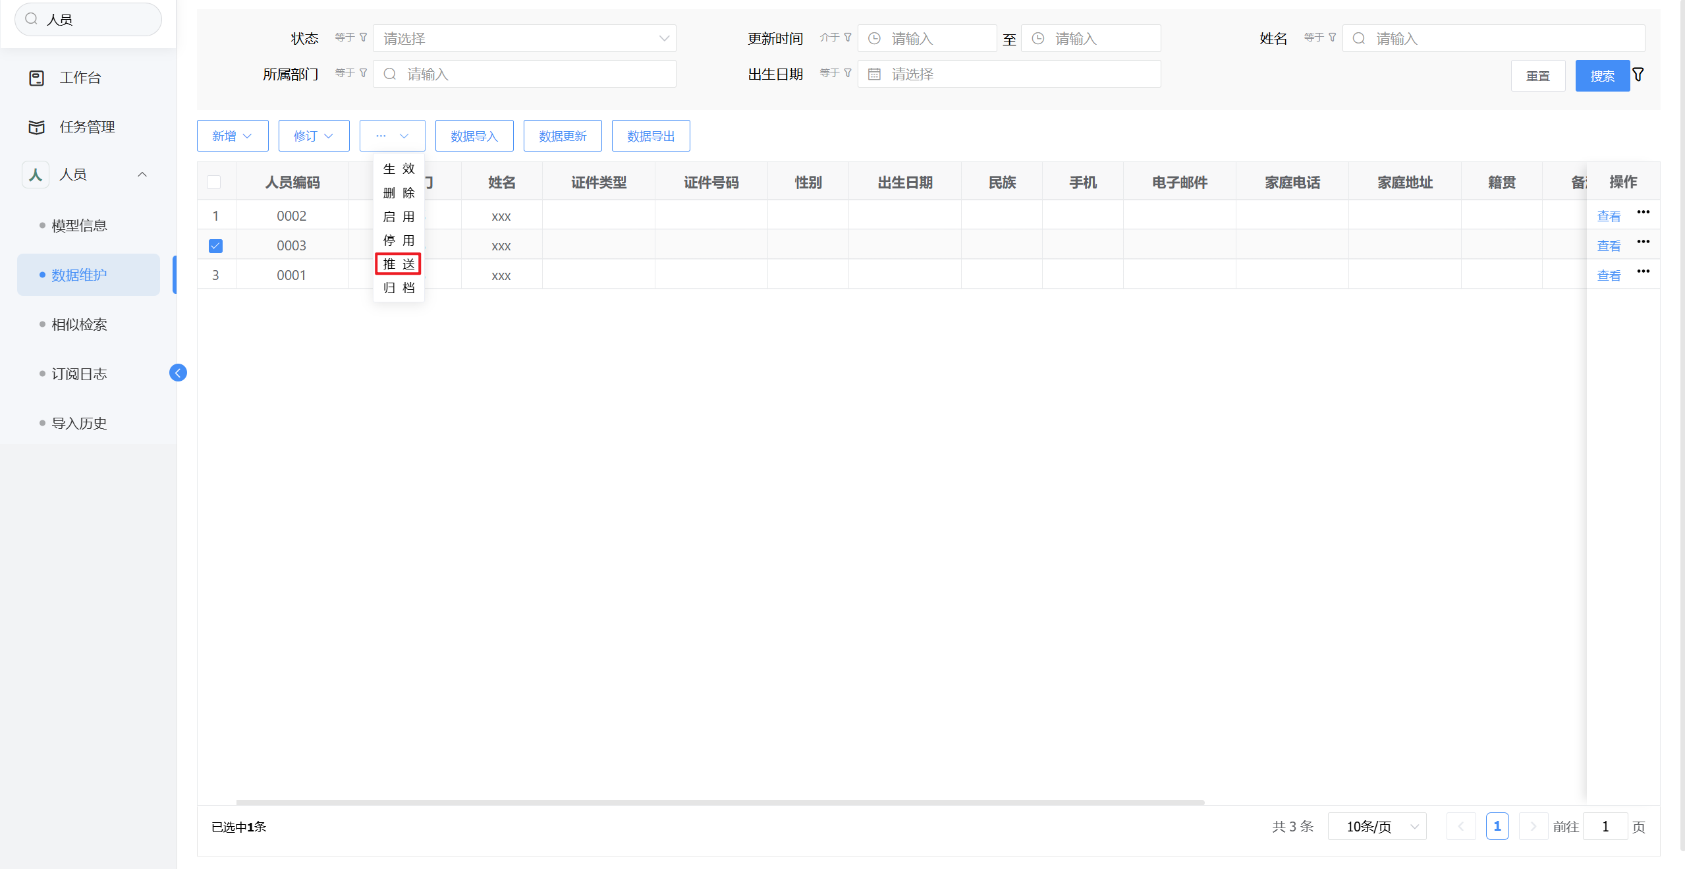The image size is (1685, 869).
Task: Open more actions for row 0002
Action: click(x=1643, y=212)
